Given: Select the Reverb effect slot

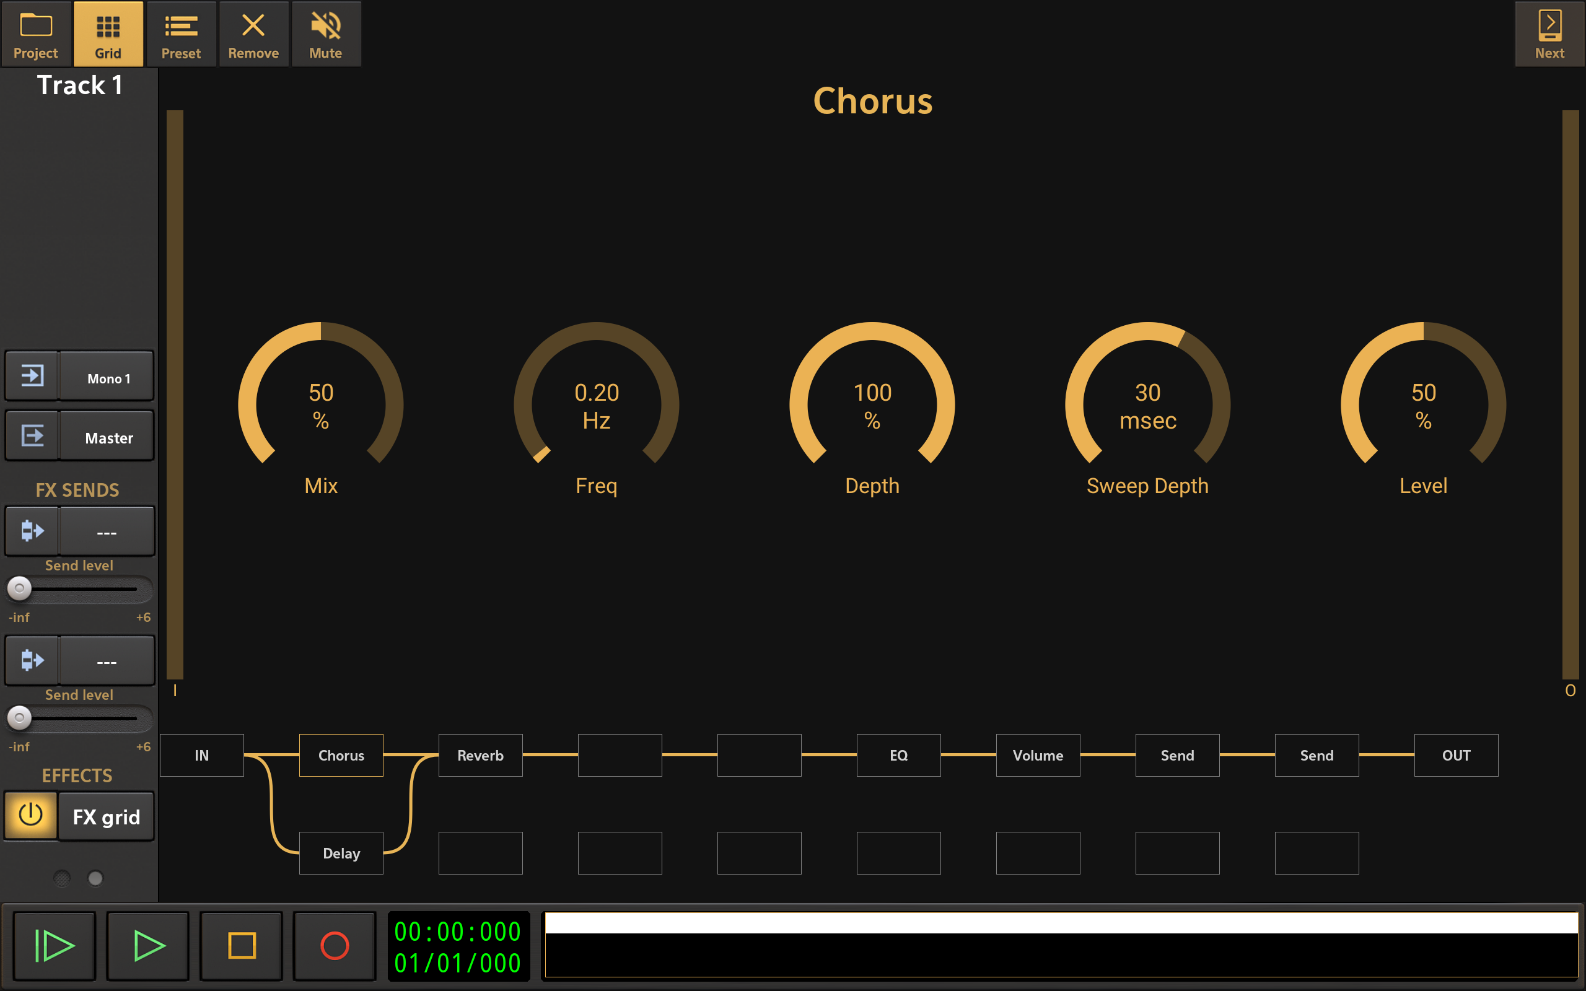Looking at the screenshot, I should click(x=480, y=755).
